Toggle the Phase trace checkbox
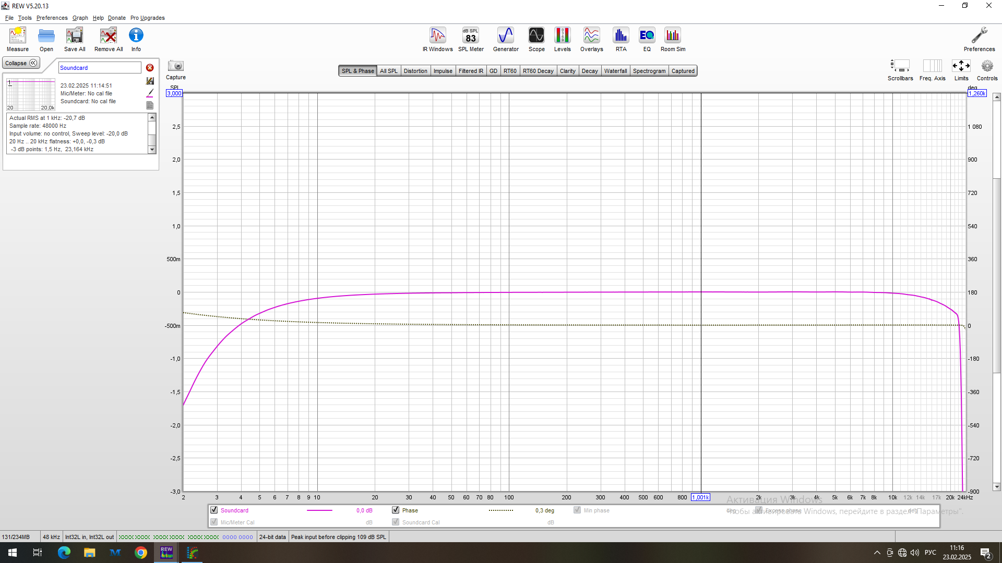Image resolution: width=1002 pixels, height=563 pixels. pos(396,510)
